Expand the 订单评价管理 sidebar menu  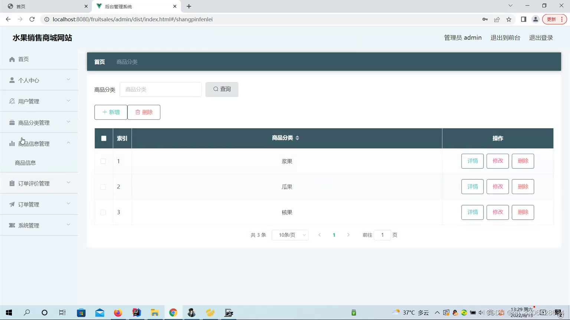point(39,183)
